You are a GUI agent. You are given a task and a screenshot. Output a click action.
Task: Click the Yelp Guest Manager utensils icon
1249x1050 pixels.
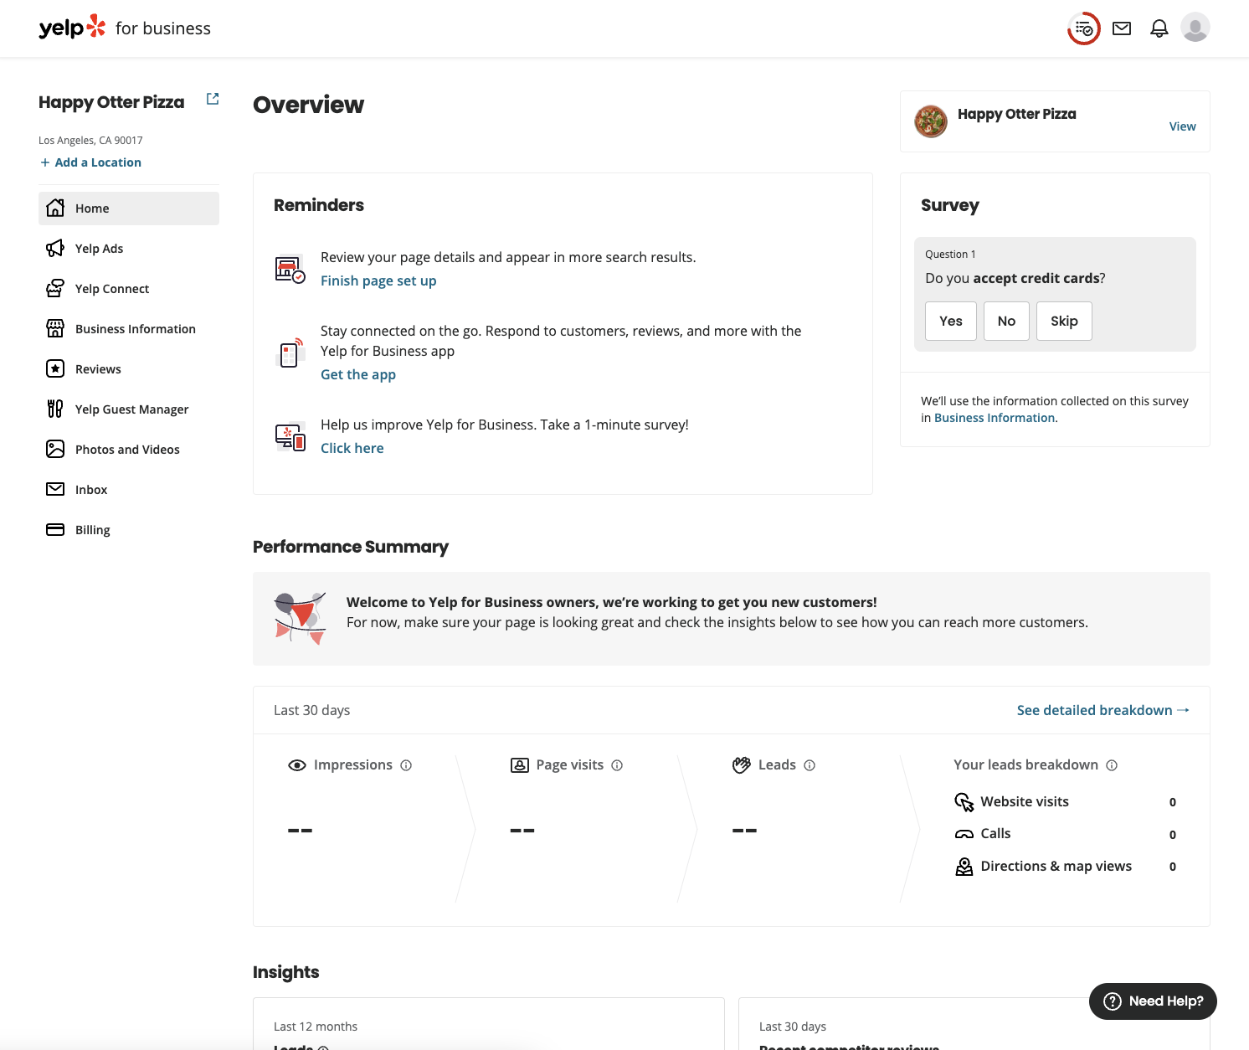[x=55, y=409]
